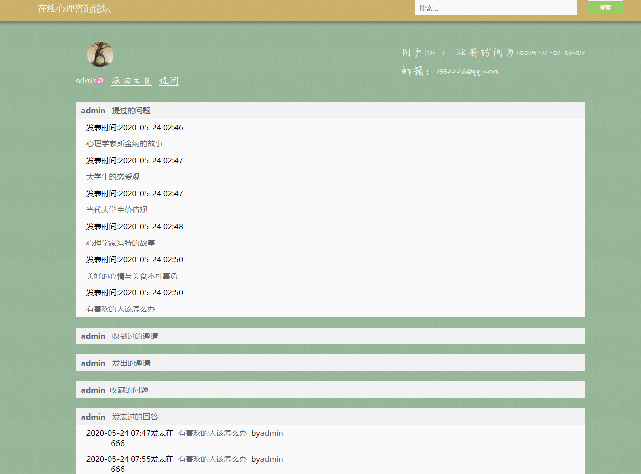The height and width of the screenshot is (474, 641).
Task: View the 当代大学生价值观 question
Action: [116, 210]
